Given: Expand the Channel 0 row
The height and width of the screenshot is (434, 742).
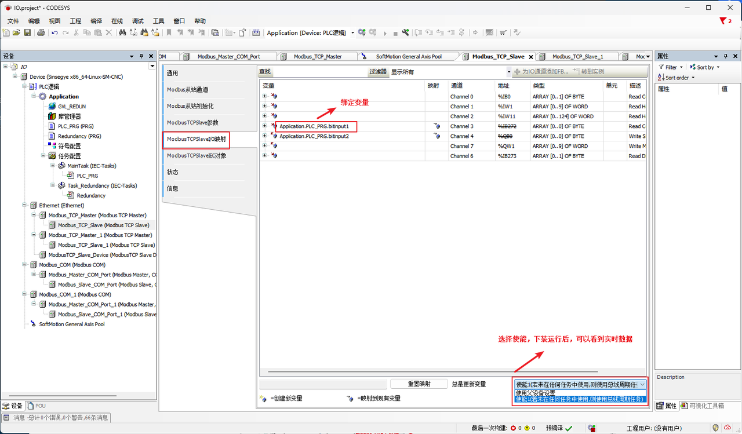Looking at the screenshot, I should tap(264, 97).
